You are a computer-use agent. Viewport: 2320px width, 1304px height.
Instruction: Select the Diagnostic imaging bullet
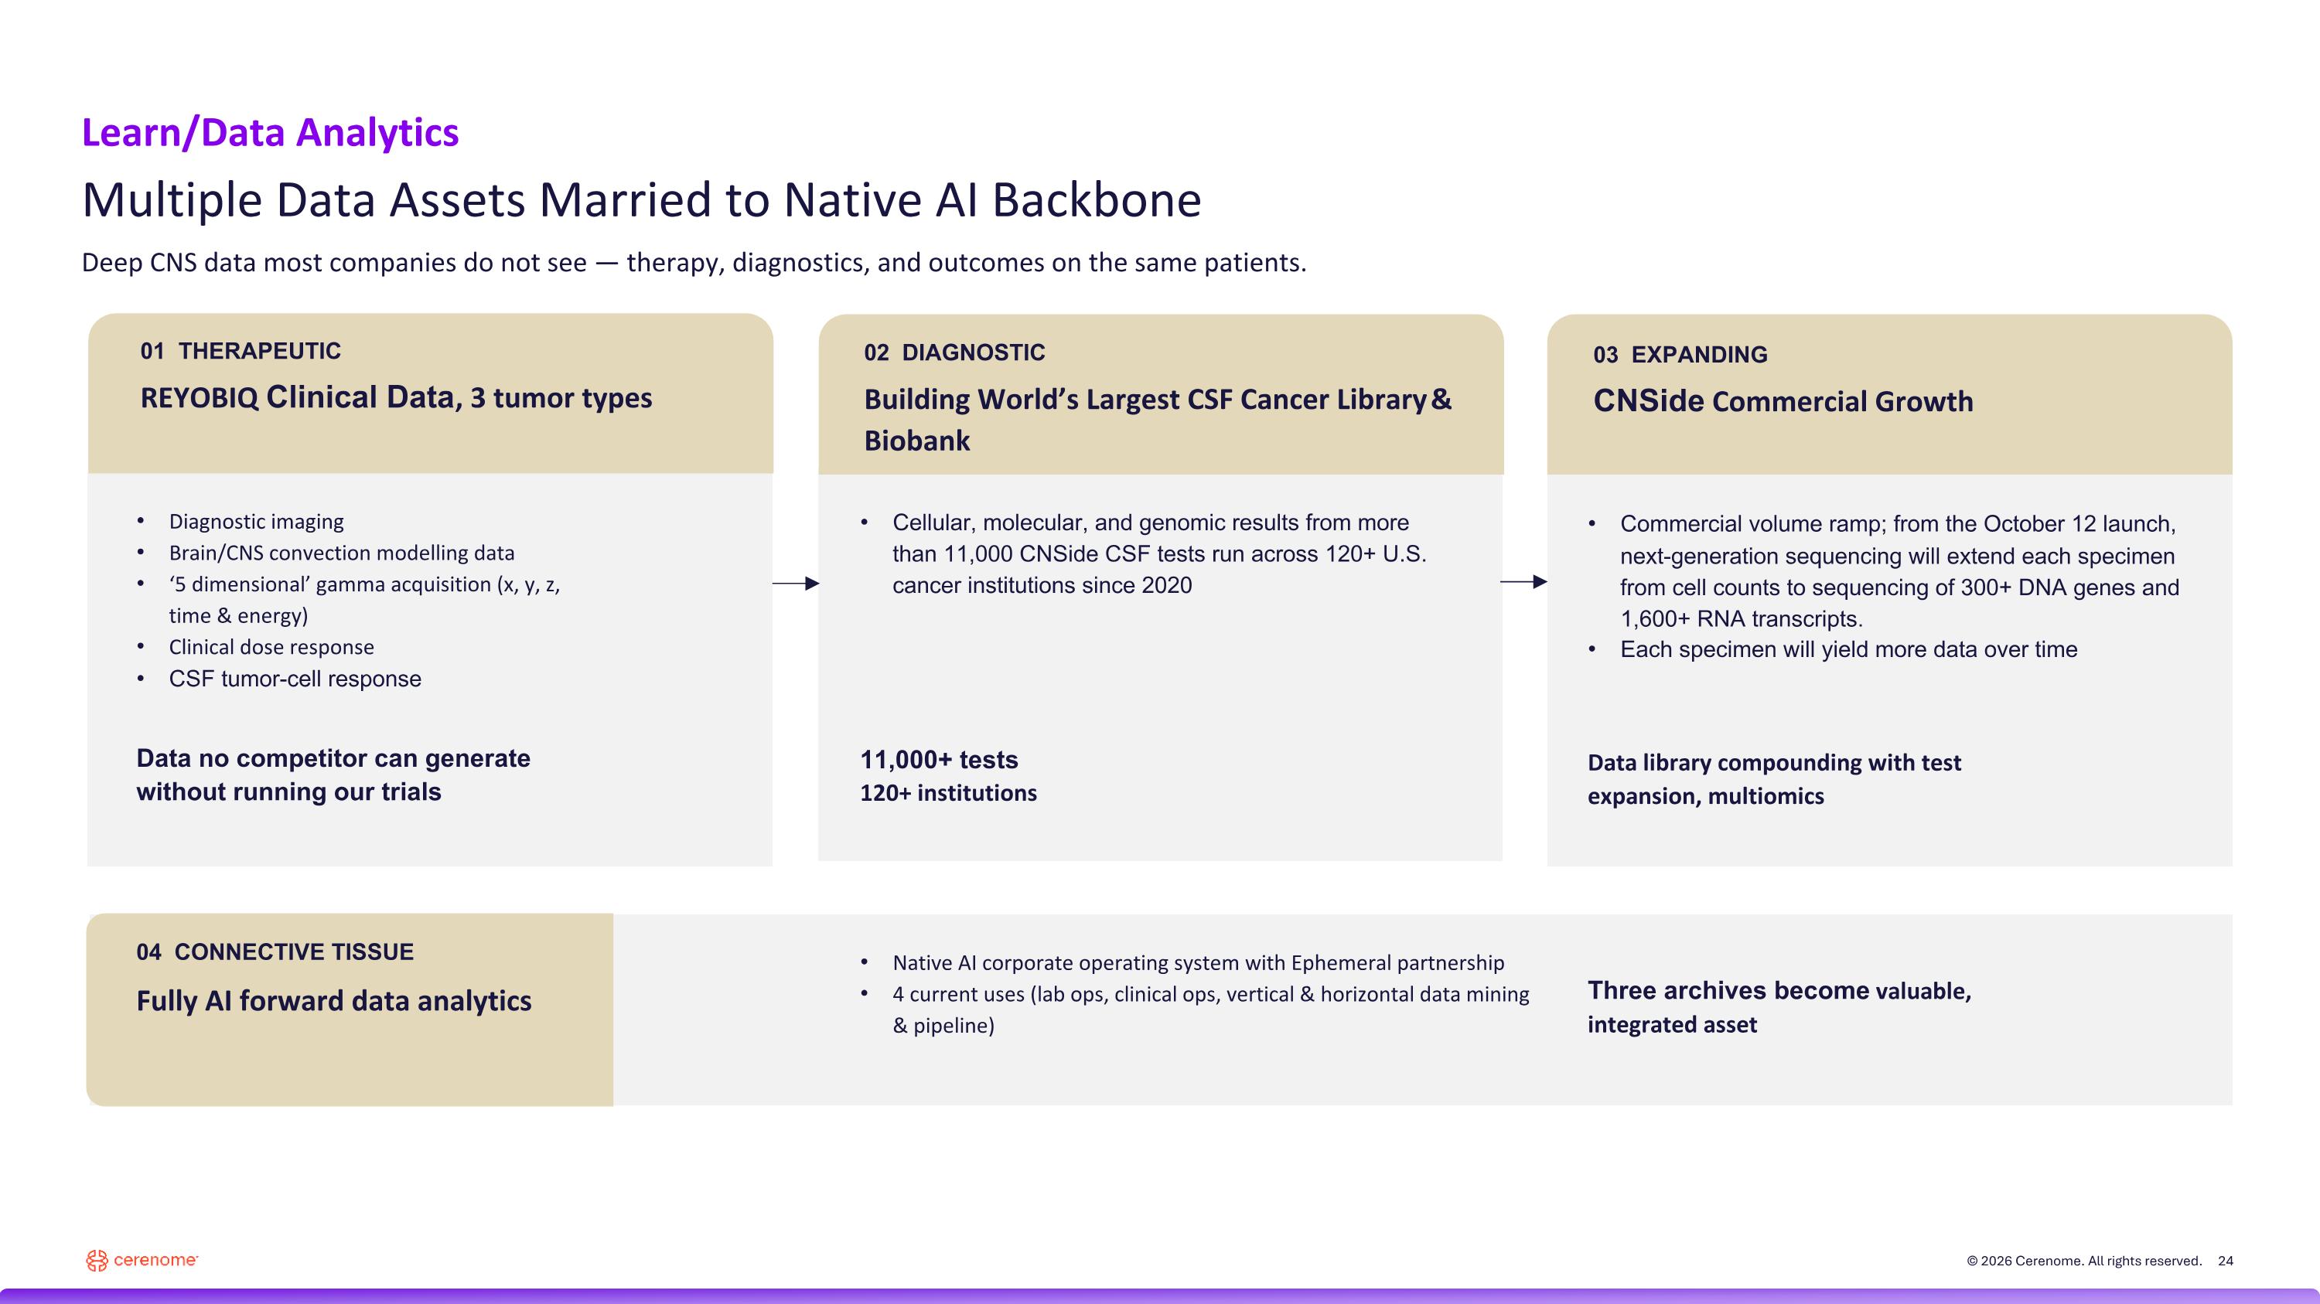point(257,522)
